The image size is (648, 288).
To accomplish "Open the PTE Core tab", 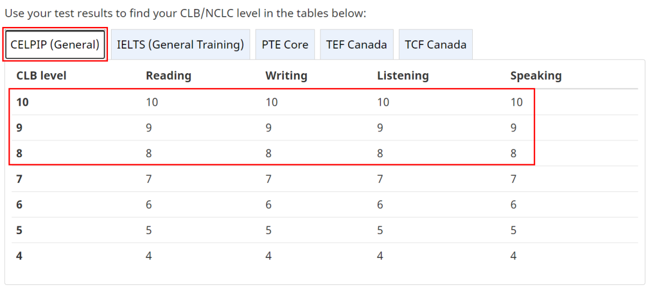I will [285, 44].
